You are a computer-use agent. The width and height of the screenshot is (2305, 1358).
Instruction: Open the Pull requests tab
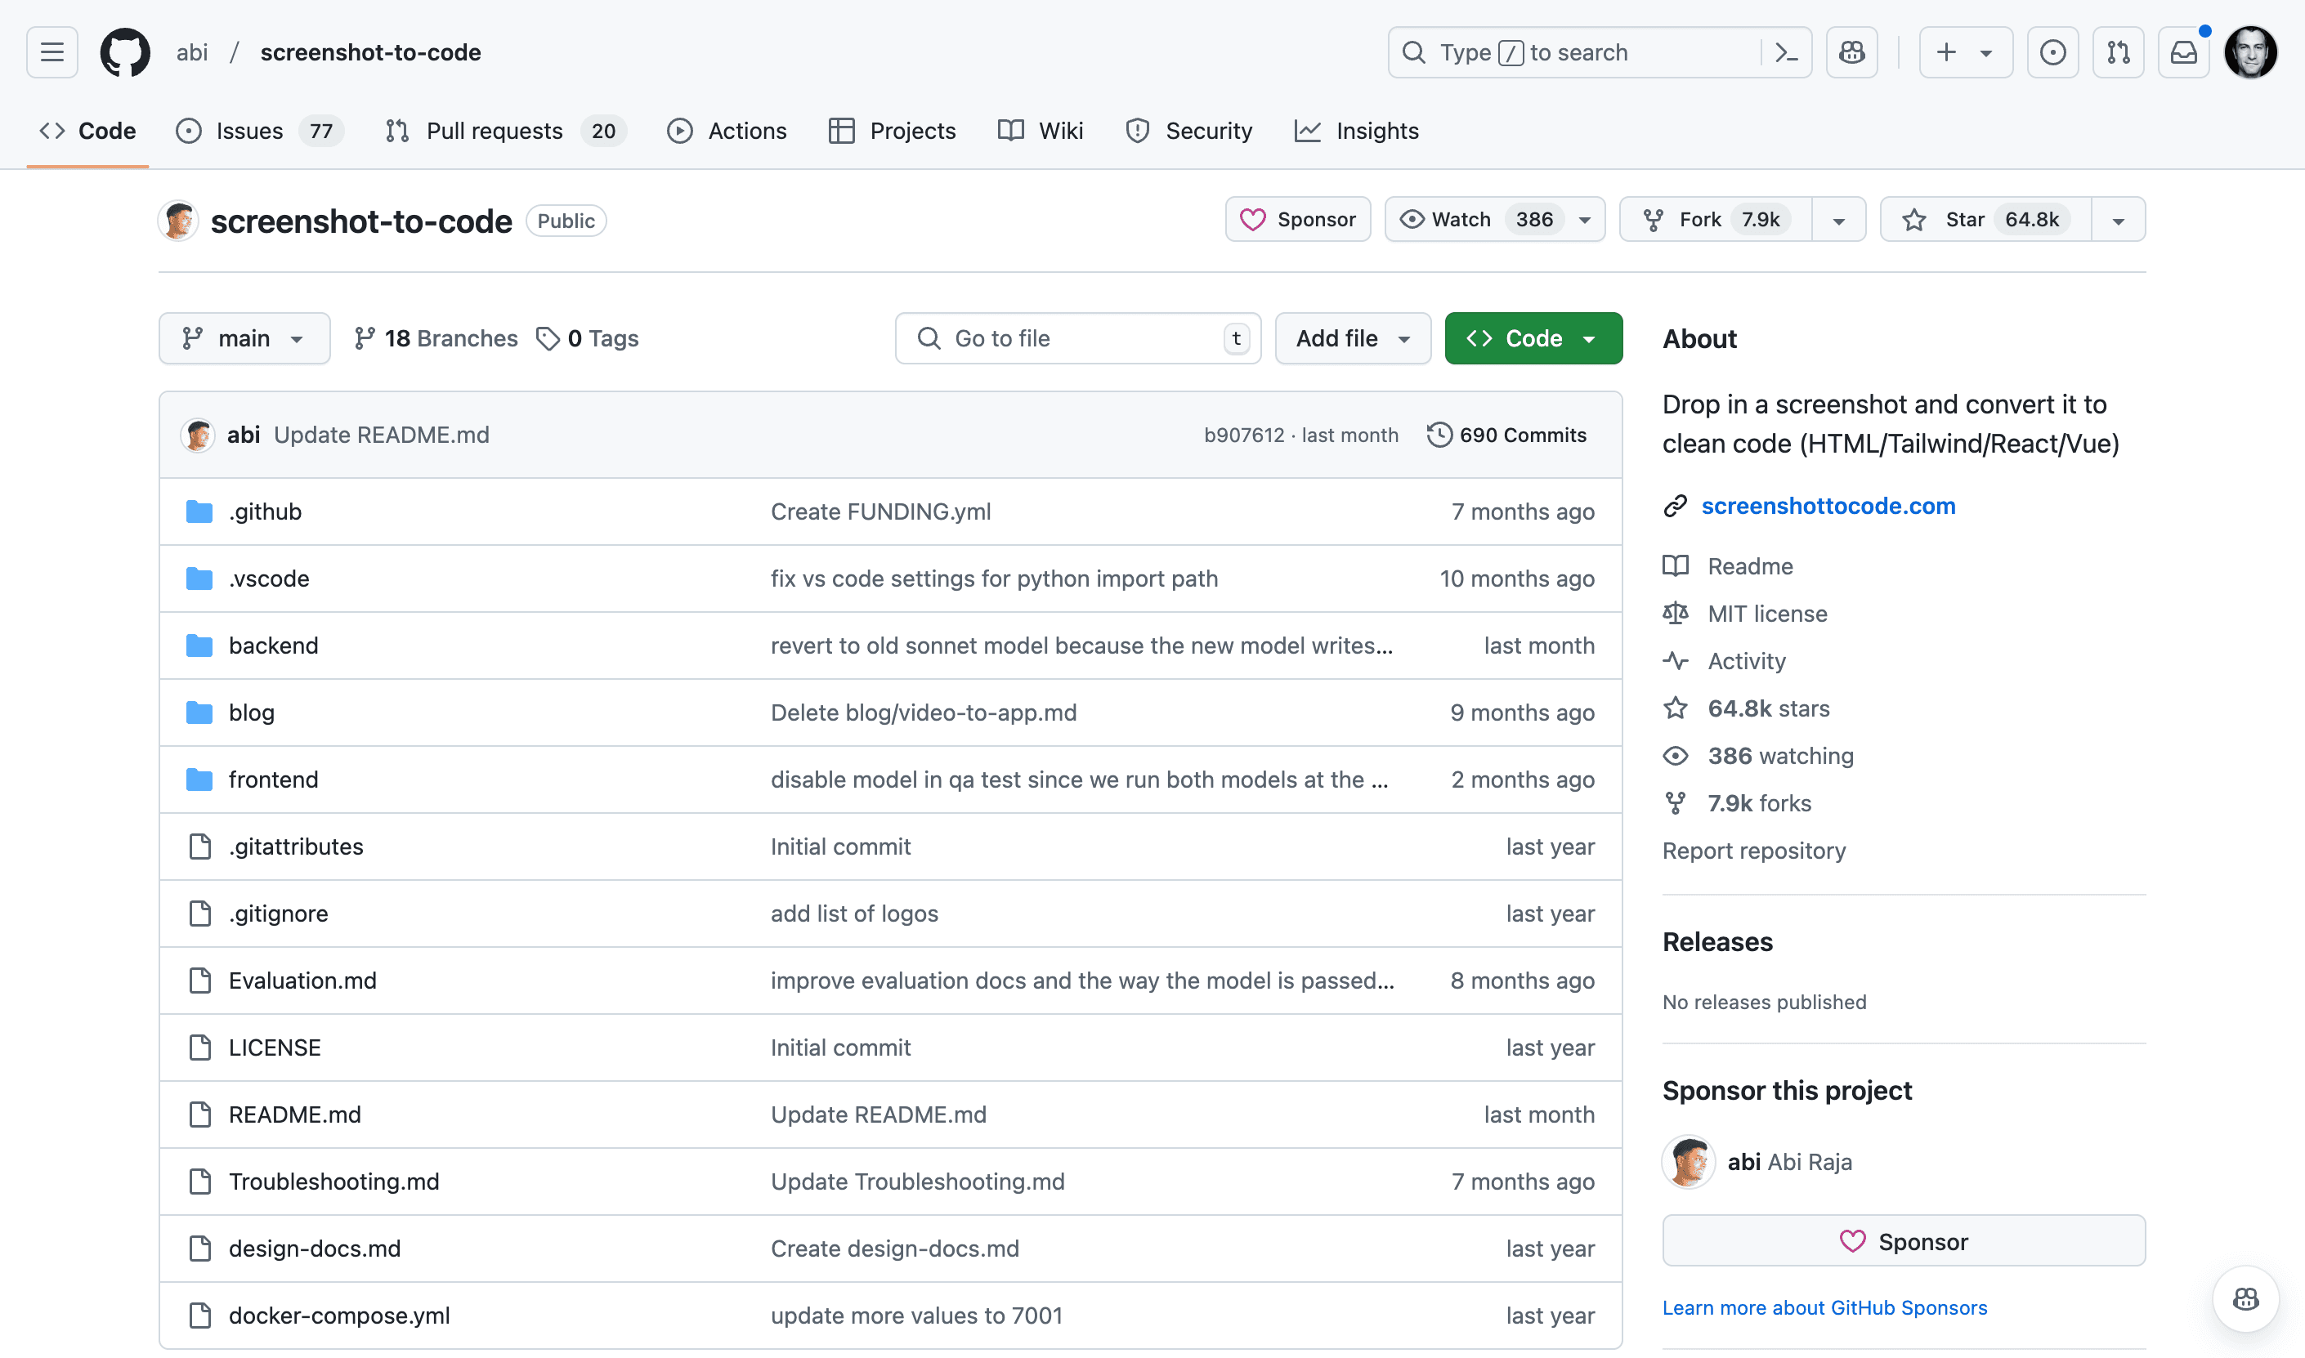(x=505, y=131)
